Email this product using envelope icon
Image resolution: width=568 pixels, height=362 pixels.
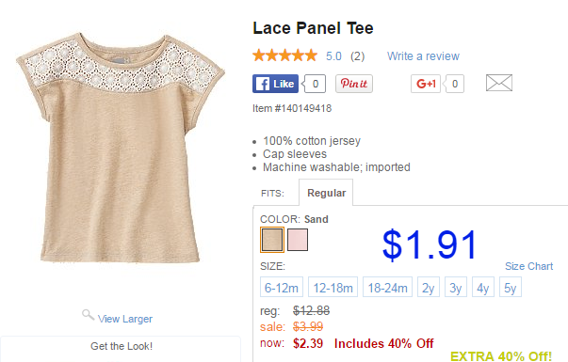[499, 83]
